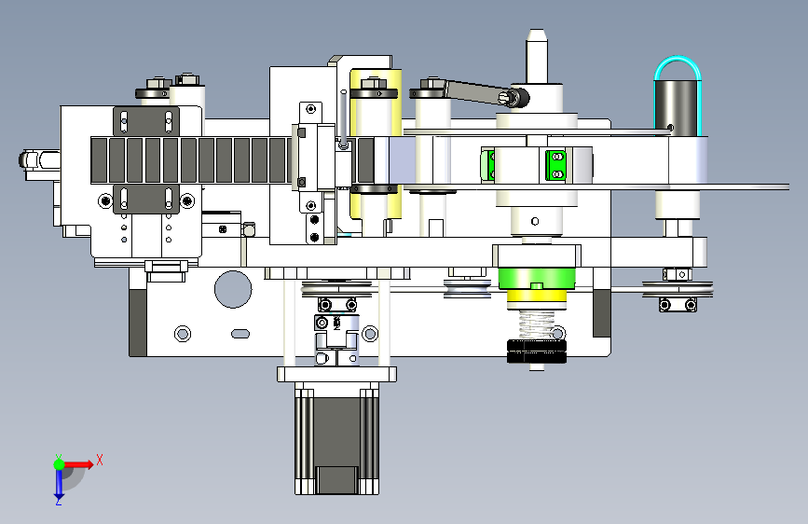Pick the motor mounting flange plate
808x524 pixels.
[337, 374]
